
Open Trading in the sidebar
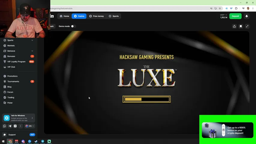pyautogui.click(x=11, y=97)
